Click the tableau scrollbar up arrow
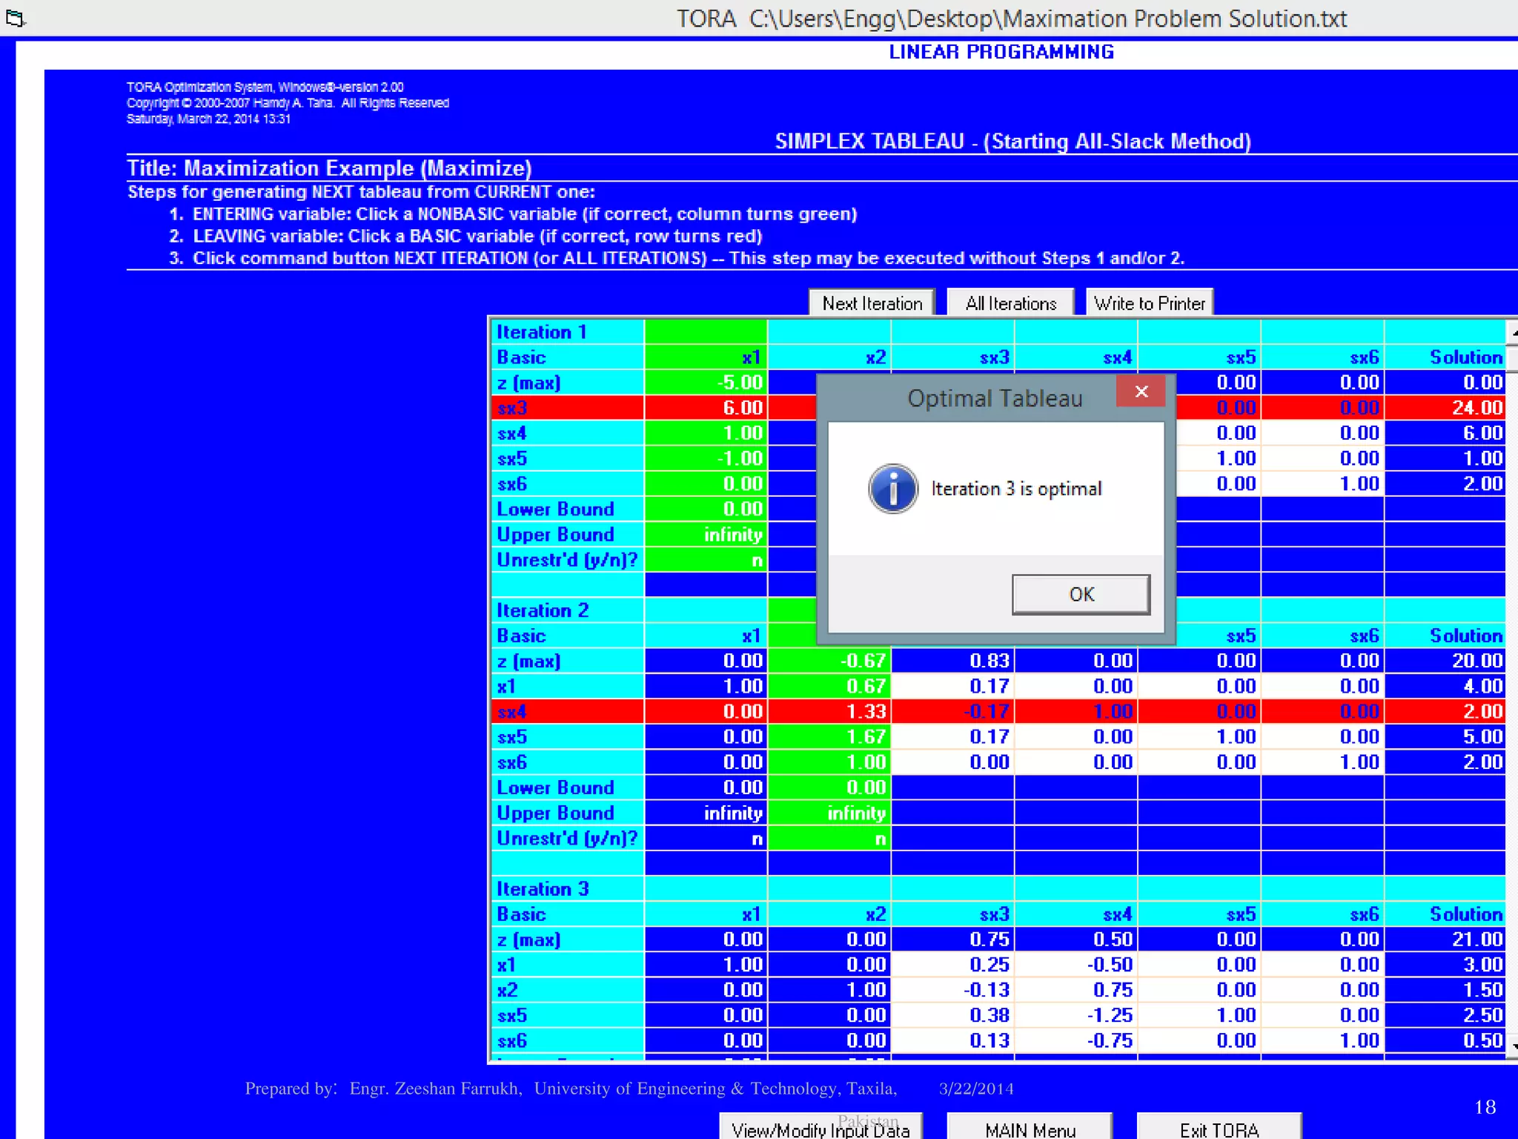1518x1139 pixels. click(x=1512, y=332)
